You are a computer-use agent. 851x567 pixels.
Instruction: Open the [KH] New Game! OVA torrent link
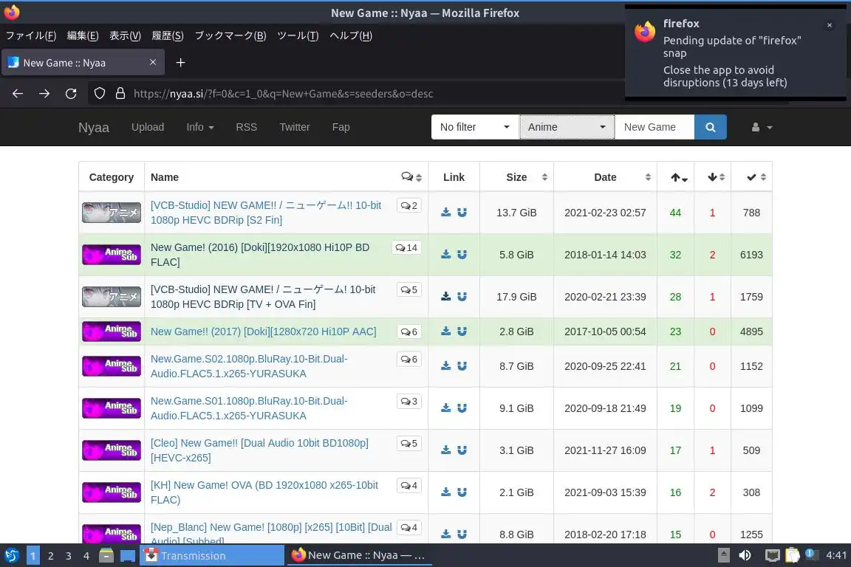pyautogui.click(x=264, y=492)
